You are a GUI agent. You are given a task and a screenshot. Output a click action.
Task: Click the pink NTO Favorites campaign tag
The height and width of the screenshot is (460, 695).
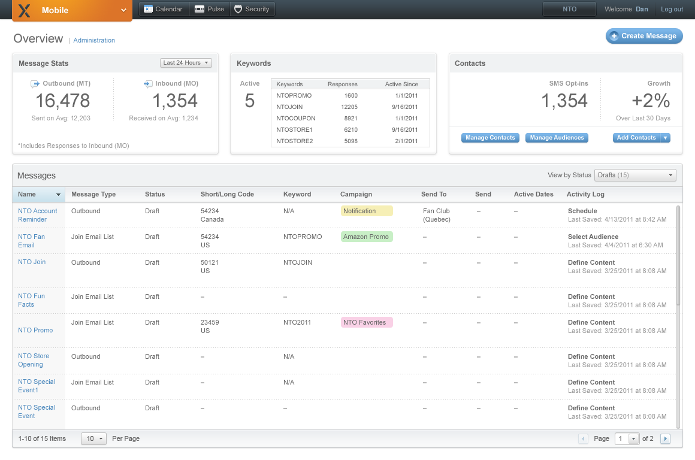[x=366, y=322]
